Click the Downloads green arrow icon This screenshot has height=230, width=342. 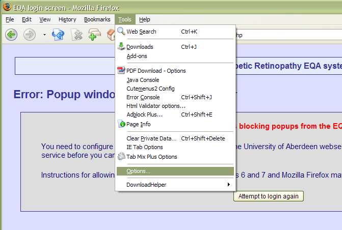[x=121, y=46]
